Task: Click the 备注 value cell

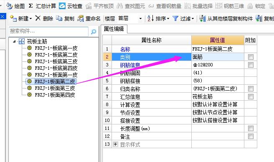Action: click(x=218, y=136)
